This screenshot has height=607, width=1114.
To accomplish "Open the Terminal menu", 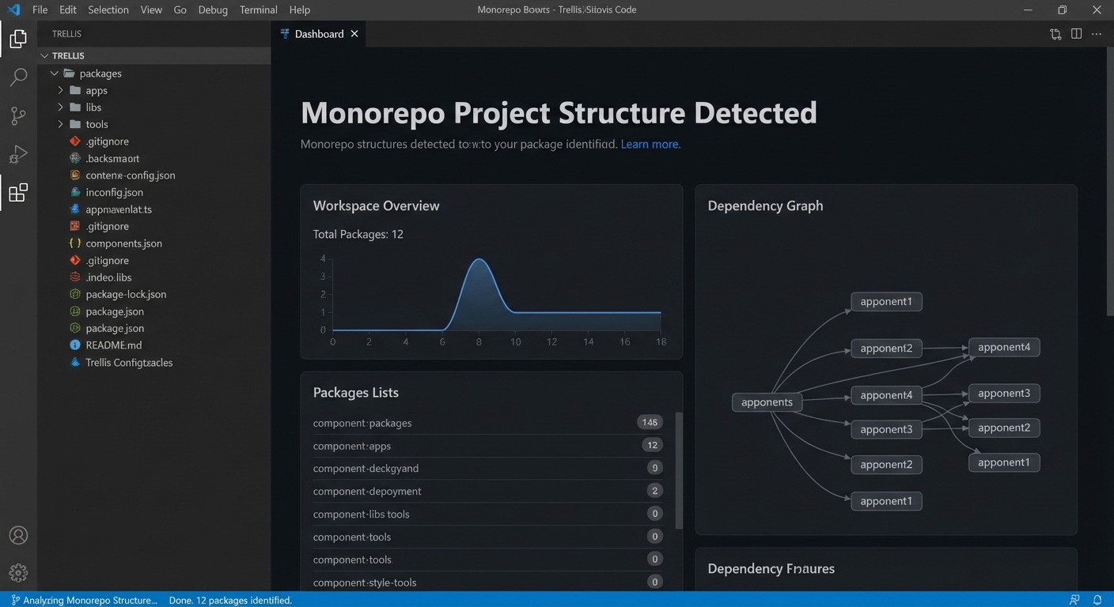I will (259, 9).
